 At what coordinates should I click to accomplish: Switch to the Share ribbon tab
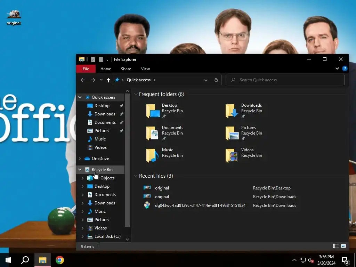click(x=126, y=69)
